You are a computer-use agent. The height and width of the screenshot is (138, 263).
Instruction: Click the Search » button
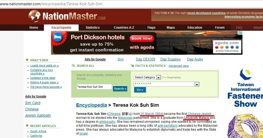[x=120, y=89]
